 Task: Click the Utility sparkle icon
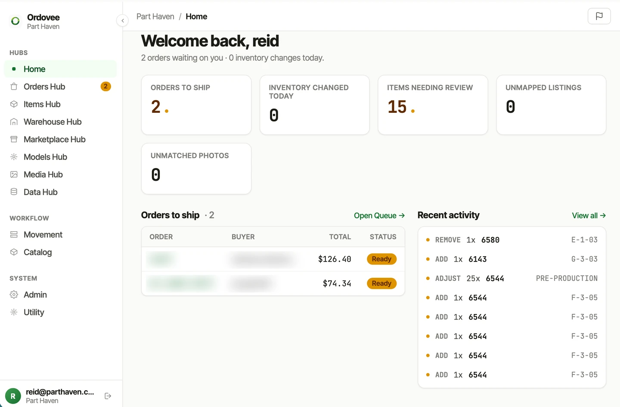[x=14, y=312]
